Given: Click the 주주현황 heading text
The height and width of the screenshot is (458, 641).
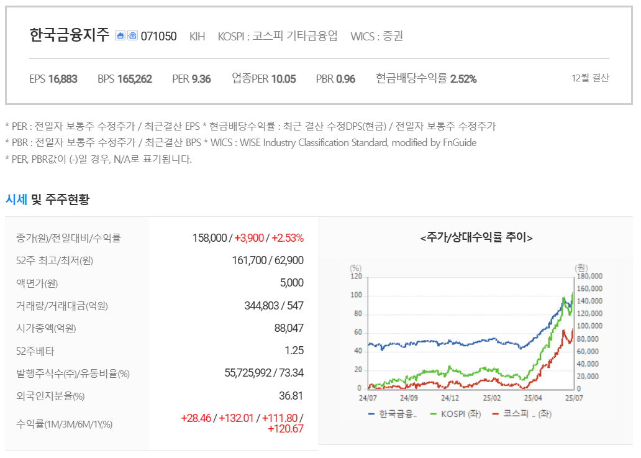Looking at the screenshot, I should click(68, 199).
